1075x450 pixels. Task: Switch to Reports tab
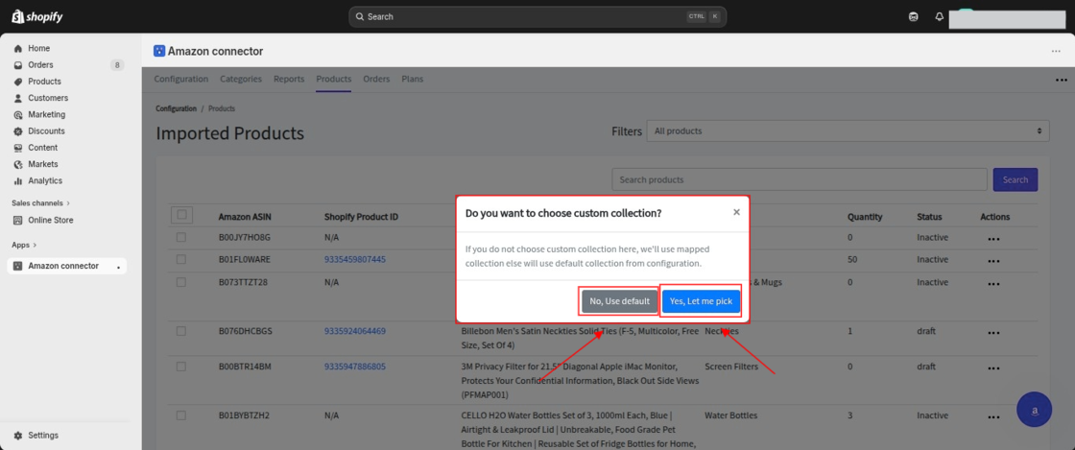289,80
